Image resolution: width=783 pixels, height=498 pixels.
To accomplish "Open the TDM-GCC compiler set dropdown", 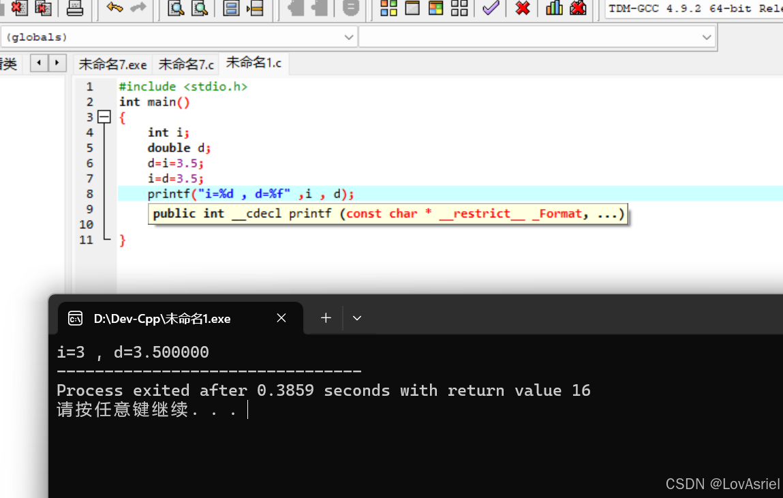I will pos(694,8).
